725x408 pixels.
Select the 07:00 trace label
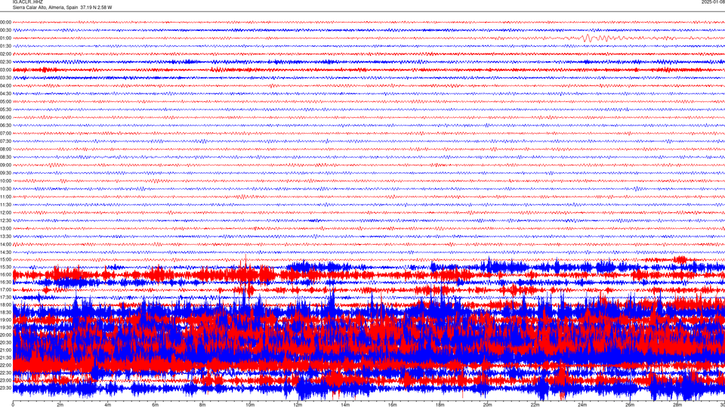pos(5,133)
